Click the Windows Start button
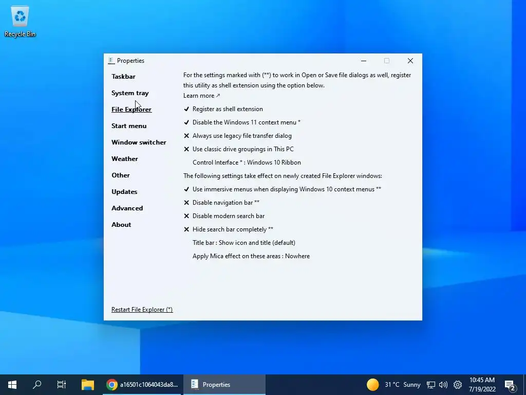The image size is (526, 395). tap(12, 385)
